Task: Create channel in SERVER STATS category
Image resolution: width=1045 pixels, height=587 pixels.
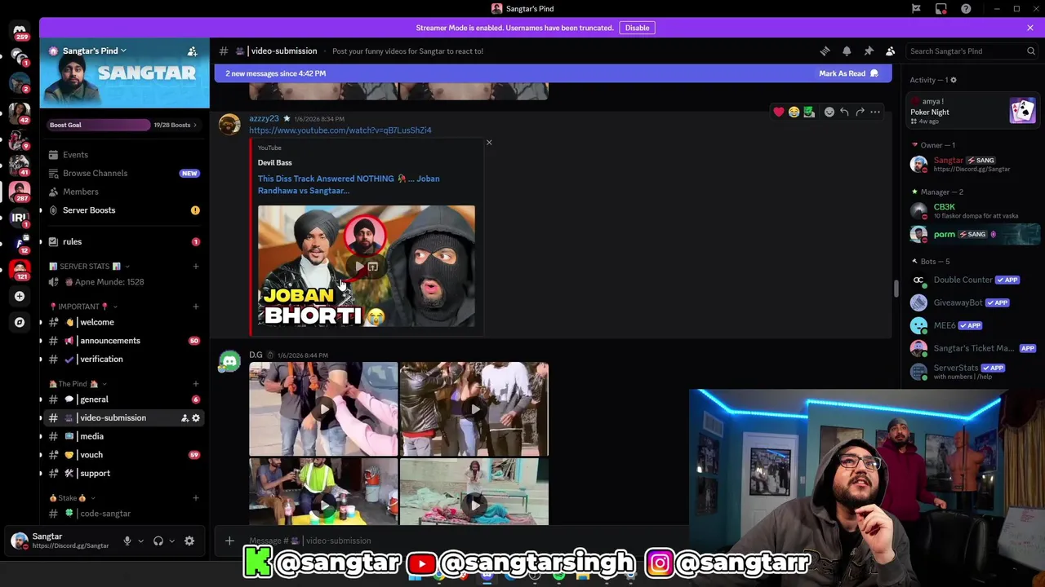Action: [195, 267]
